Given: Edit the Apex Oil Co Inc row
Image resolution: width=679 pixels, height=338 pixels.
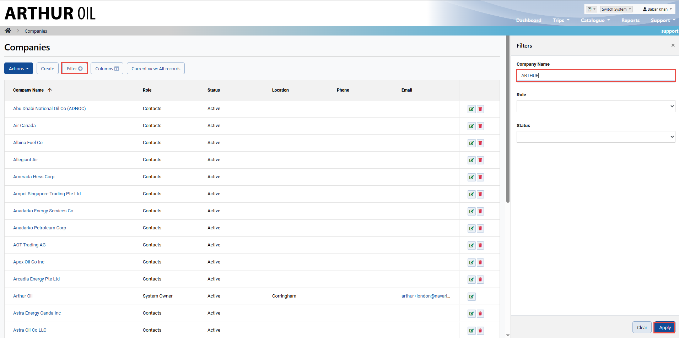Looking at the screenshot, I should pos(471,262).
